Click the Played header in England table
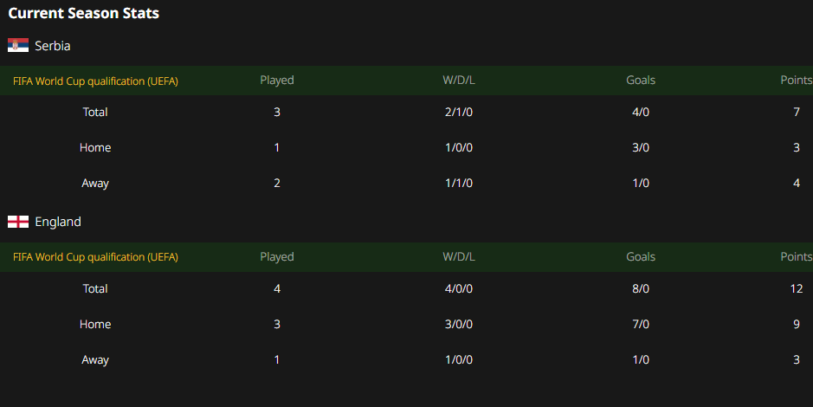This screenshot has height=407, width=813. tap(277, 257)
